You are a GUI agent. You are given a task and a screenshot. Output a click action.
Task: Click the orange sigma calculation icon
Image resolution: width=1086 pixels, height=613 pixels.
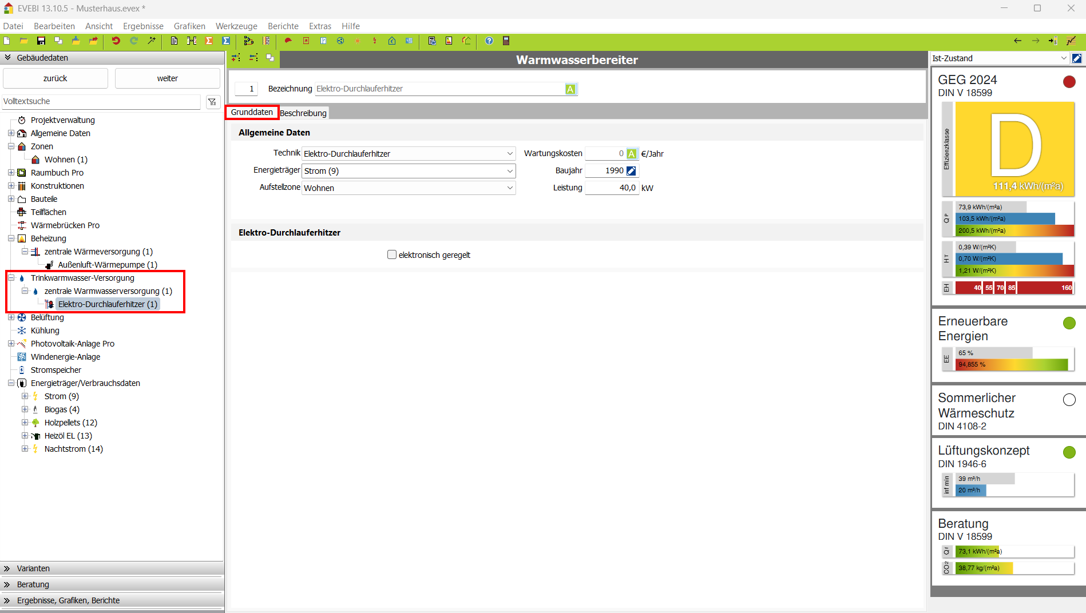coord(209,41)
